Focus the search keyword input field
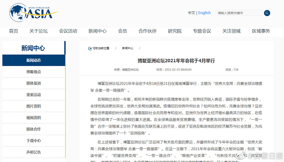The height and width of the screenshot is (162, 284). (x=239, y=13)
